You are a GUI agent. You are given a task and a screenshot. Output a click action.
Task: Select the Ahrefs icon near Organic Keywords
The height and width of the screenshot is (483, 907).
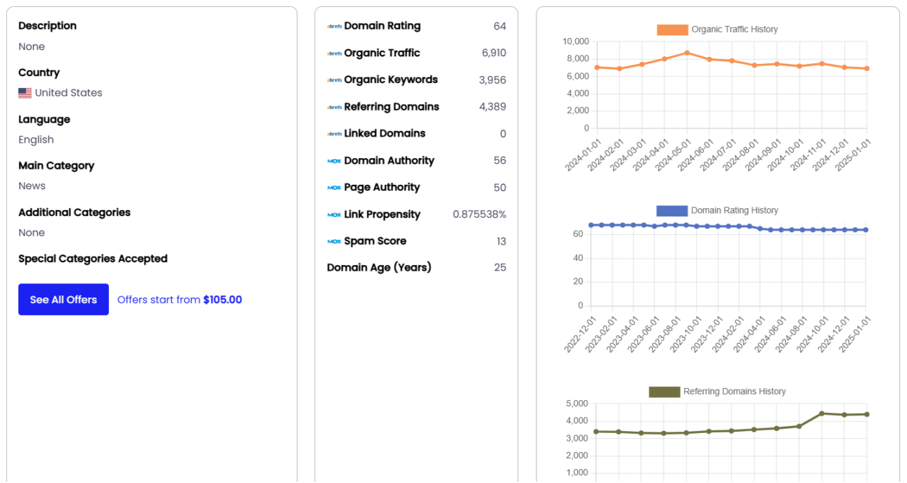click(x=334, y=79)
